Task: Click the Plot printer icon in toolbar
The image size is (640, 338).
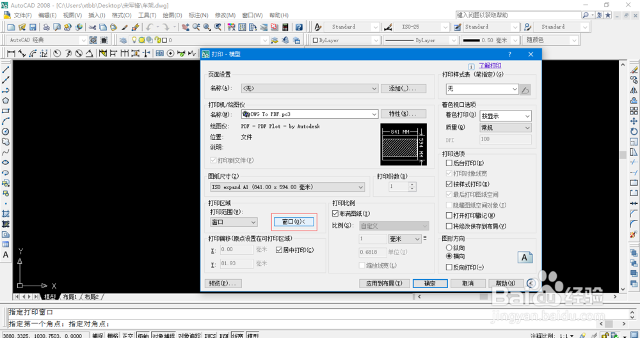Action: coord(47,27)
